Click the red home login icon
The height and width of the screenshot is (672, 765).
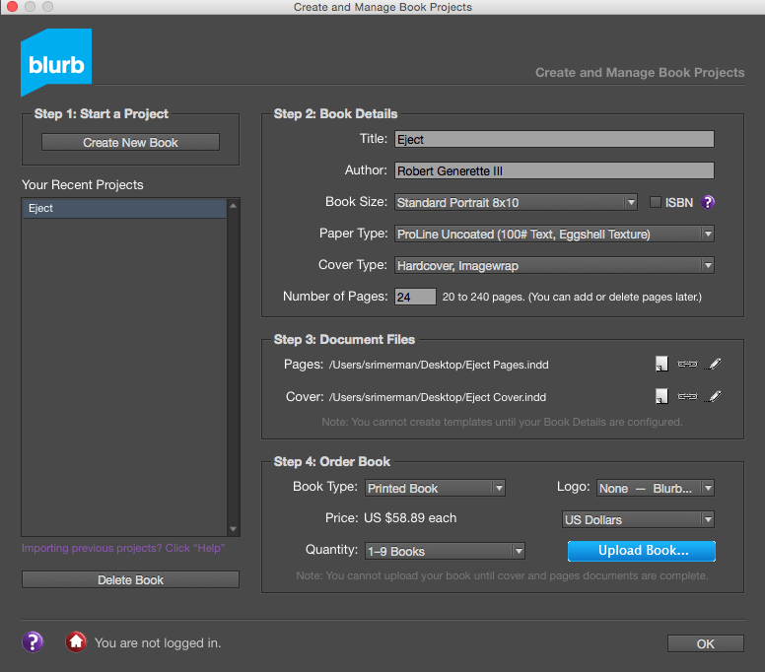pyautogui.click(x=76, y=641)
